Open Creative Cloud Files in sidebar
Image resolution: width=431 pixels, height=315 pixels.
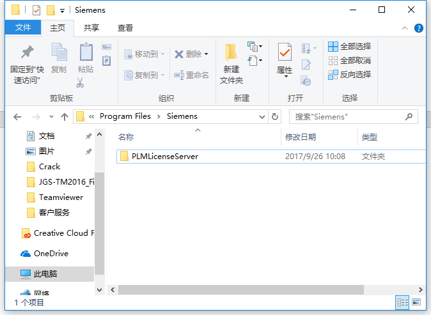(58, 233)
